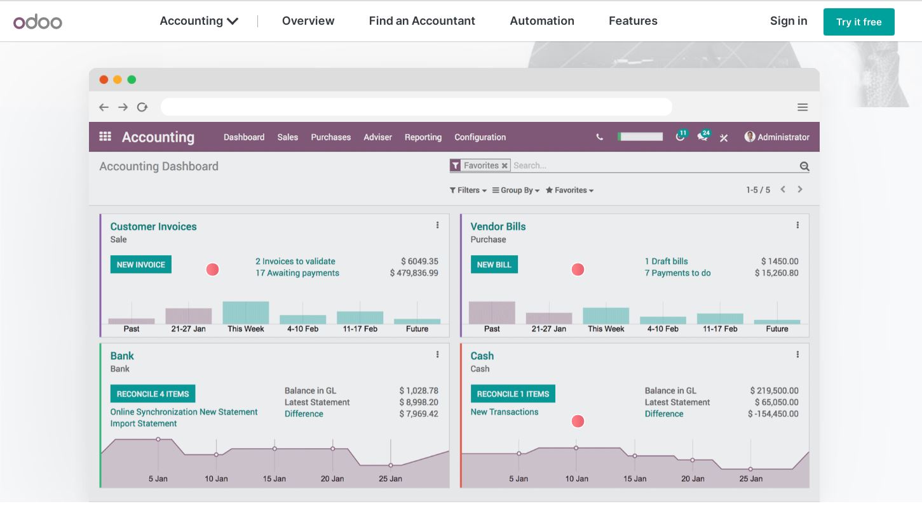Click Online Synchronization link
The height and width of the screenshot is (525, 922).
pyautogui.click(x=154, y=412)
